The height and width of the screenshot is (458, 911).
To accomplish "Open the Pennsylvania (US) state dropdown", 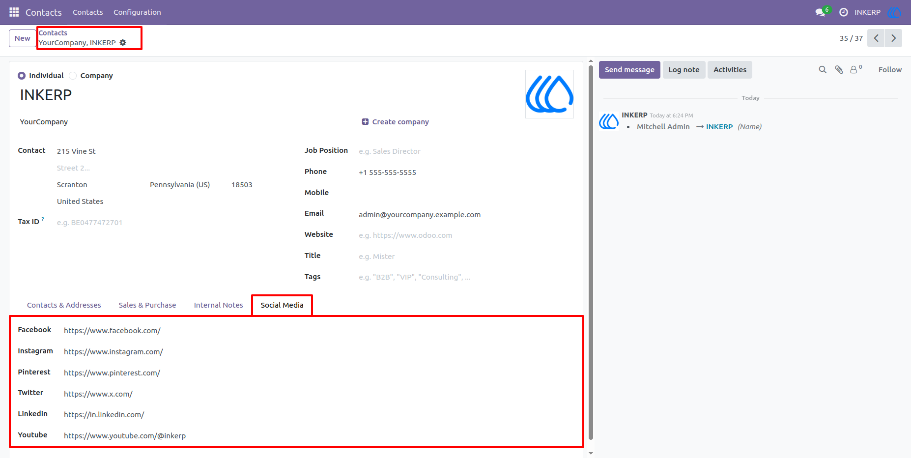I will [187, 185].
